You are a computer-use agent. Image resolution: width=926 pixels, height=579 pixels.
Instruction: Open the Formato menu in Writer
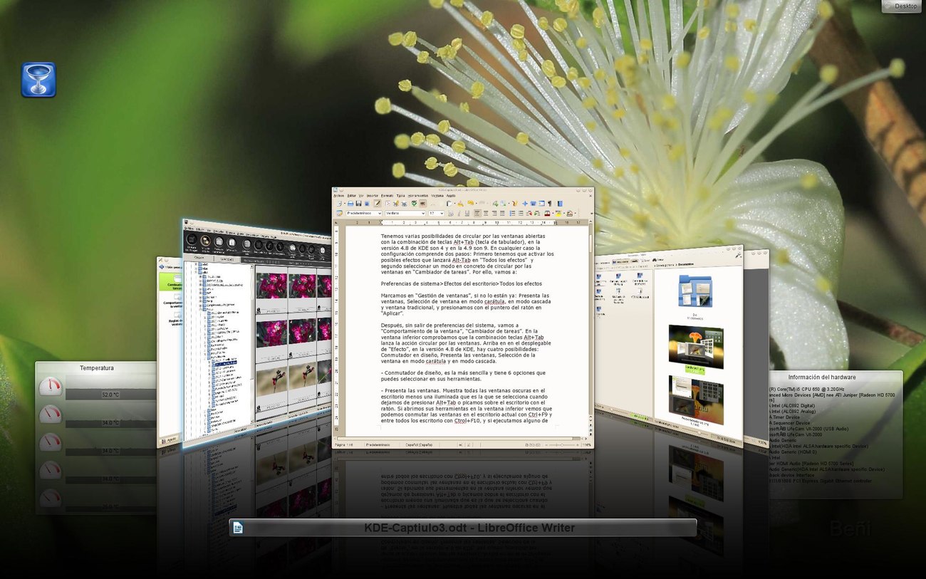387,196
